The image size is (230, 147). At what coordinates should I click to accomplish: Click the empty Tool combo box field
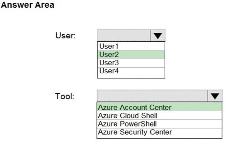pyautogui.click(x=152, y=96)
